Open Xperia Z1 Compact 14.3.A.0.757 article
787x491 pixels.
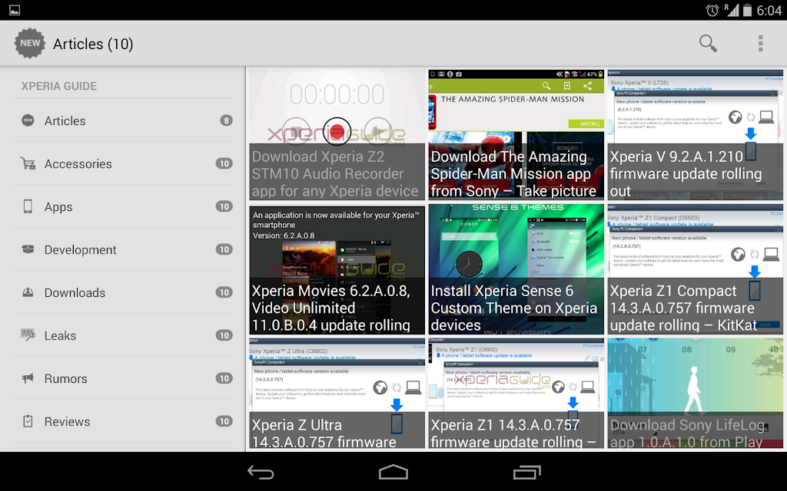click(x=695, y=269)
